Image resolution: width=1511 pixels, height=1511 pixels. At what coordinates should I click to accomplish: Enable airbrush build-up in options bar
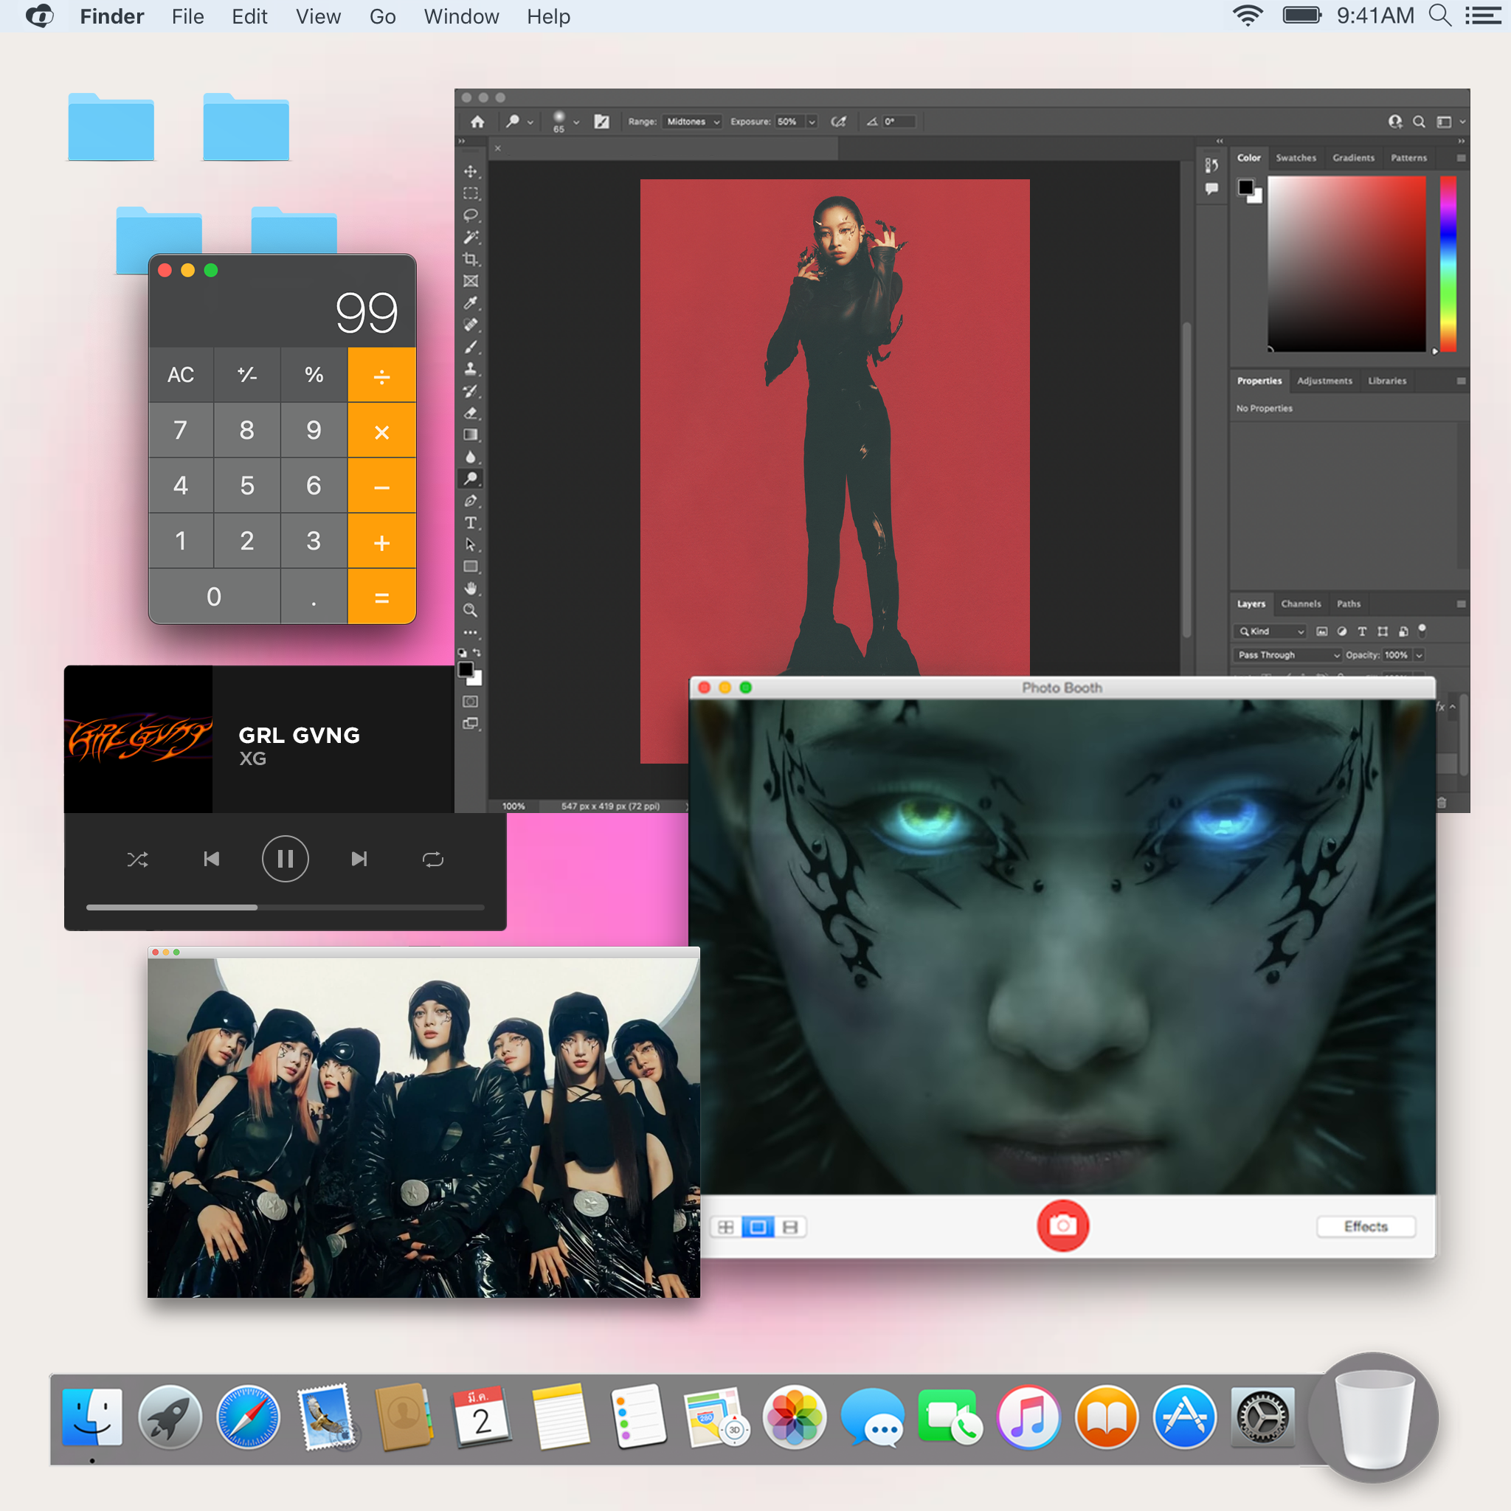(x=838, y=121)
